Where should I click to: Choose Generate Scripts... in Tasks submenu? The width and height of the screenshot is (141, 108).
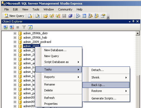click(106, 98)
